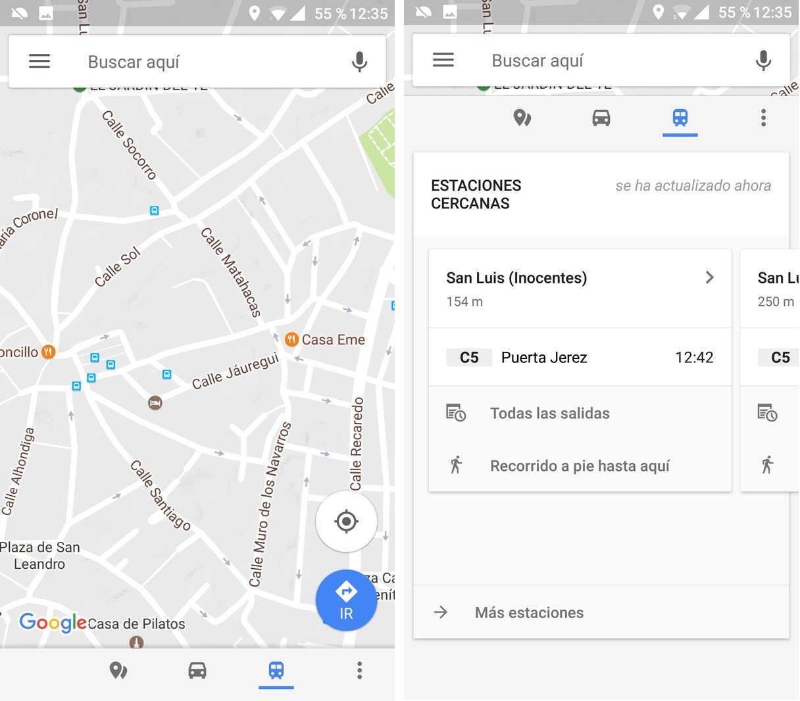Expand Más estaciones list
Image resolution: width=800 pixels, height=701 pixels.
[x=529, y=612]
